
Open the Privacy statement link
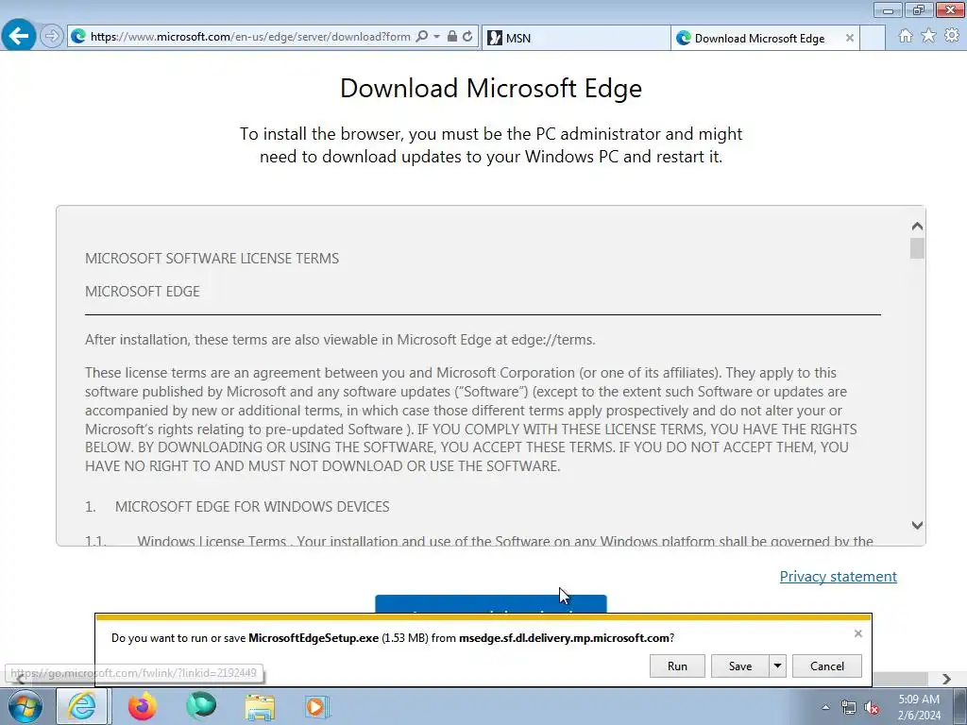pos(839,577)
